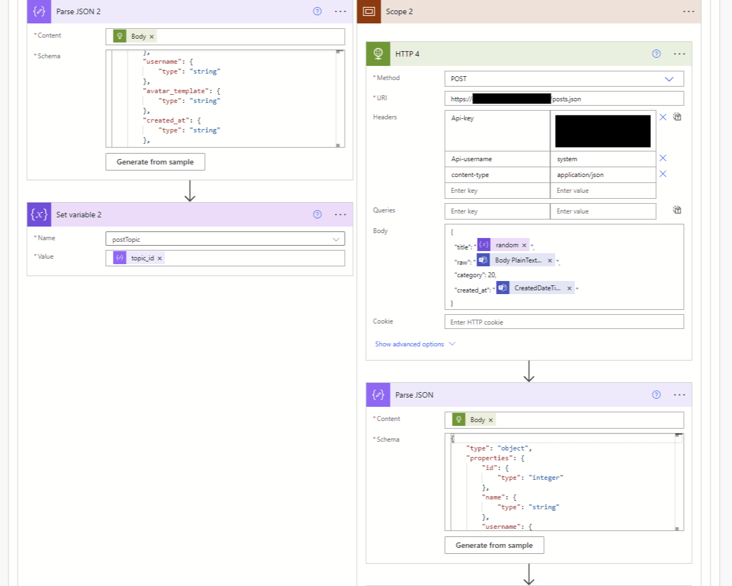
Task: Switch Queries to text mode icon
Action: coord(677,210)
